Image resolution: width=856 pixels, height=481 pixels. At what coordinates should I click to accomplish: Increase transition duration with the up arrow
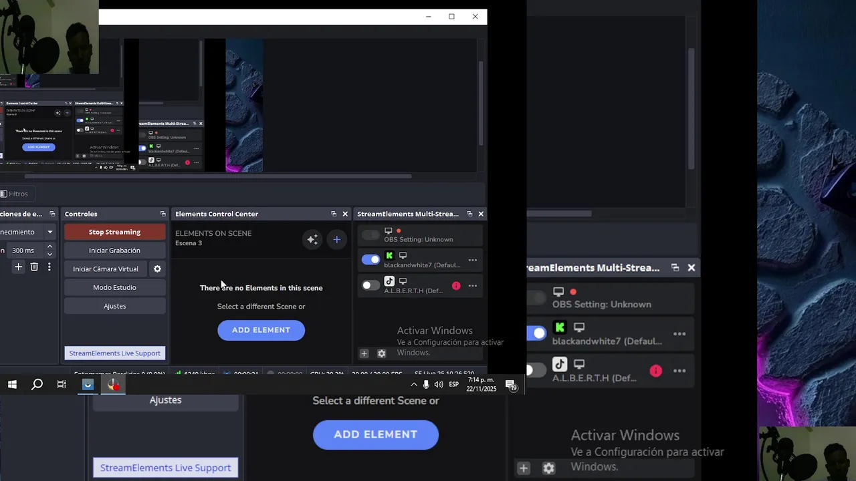(49, 247)
